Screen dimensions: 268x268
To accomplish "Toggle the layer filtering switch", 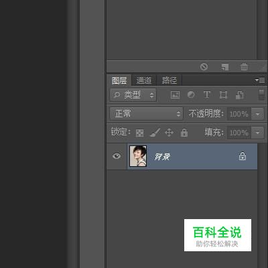I will coord(261,94).
